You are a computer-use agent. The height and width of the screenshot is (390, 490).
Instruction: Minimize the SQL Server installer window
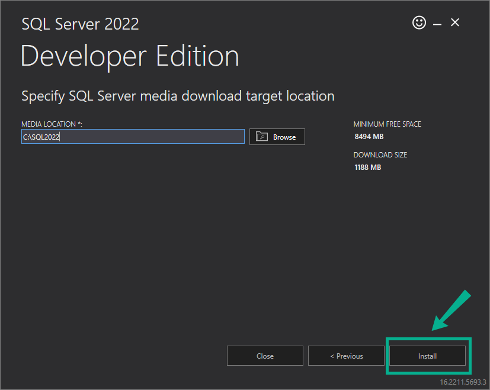[x=437, y=24]
